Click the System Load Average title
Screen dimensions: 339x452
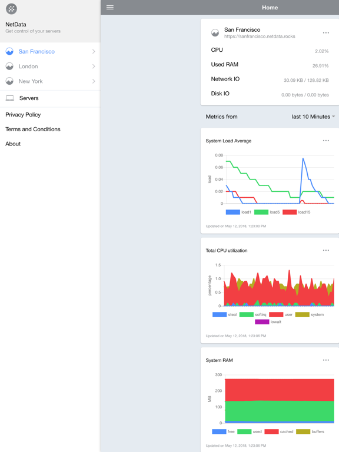pos(228,141)
